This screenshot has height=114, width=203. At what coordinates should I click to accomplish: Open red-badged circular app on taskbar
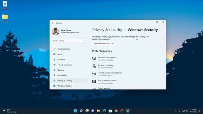coord(122,111)
